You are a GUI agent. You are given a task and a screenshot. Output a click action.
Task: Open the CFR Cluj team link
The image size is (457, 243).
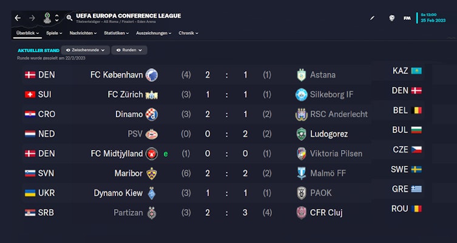pos(326,213)
